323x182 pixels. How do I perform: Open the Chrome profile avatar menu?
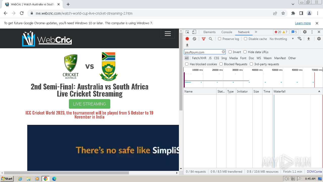309,13
